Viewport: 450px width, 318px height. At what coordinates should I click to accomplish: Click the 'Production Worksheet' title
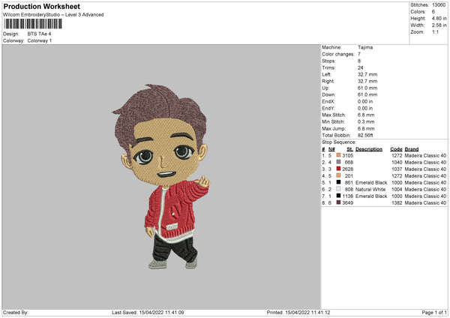41,6
